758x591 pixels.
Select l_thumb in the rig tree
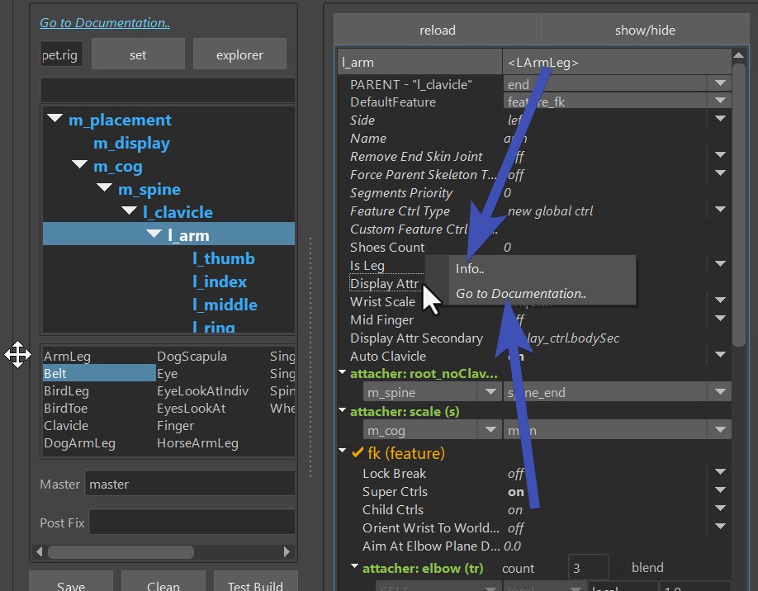tap(223, 258)
